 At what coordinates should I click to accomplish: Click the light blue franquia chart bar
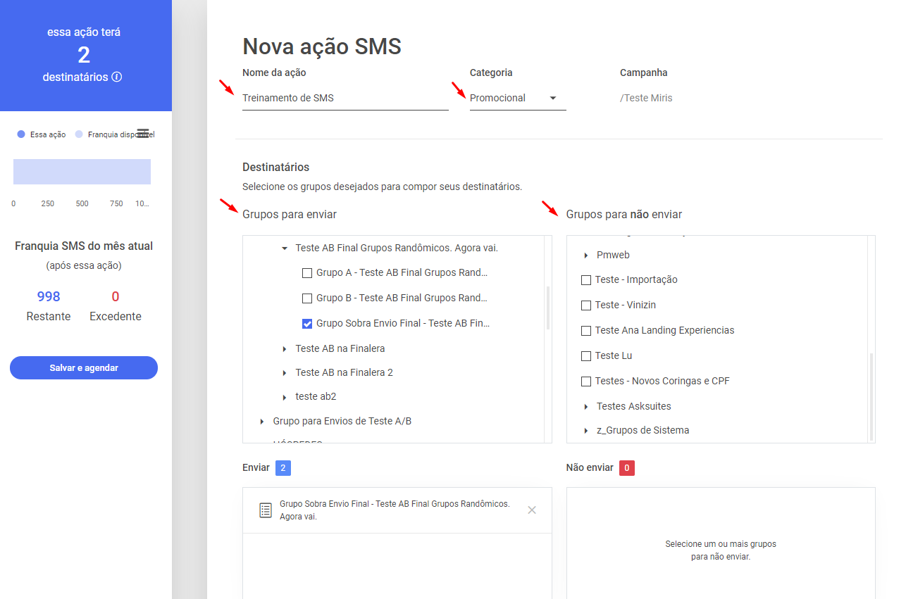(x=82, y=172)
